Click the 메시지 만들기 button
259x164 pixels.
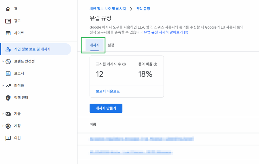(106, 108)
